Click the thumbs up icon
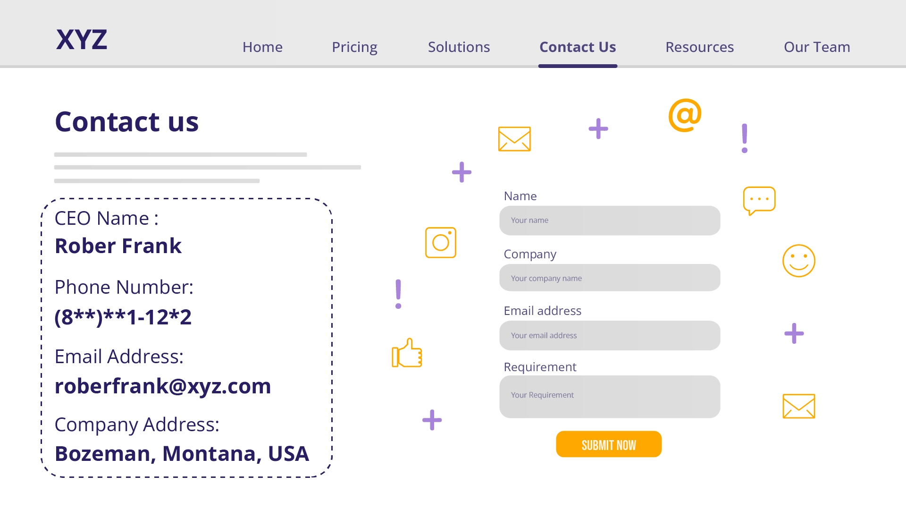This screenshot has width=906, height=510. click(407, 353)
